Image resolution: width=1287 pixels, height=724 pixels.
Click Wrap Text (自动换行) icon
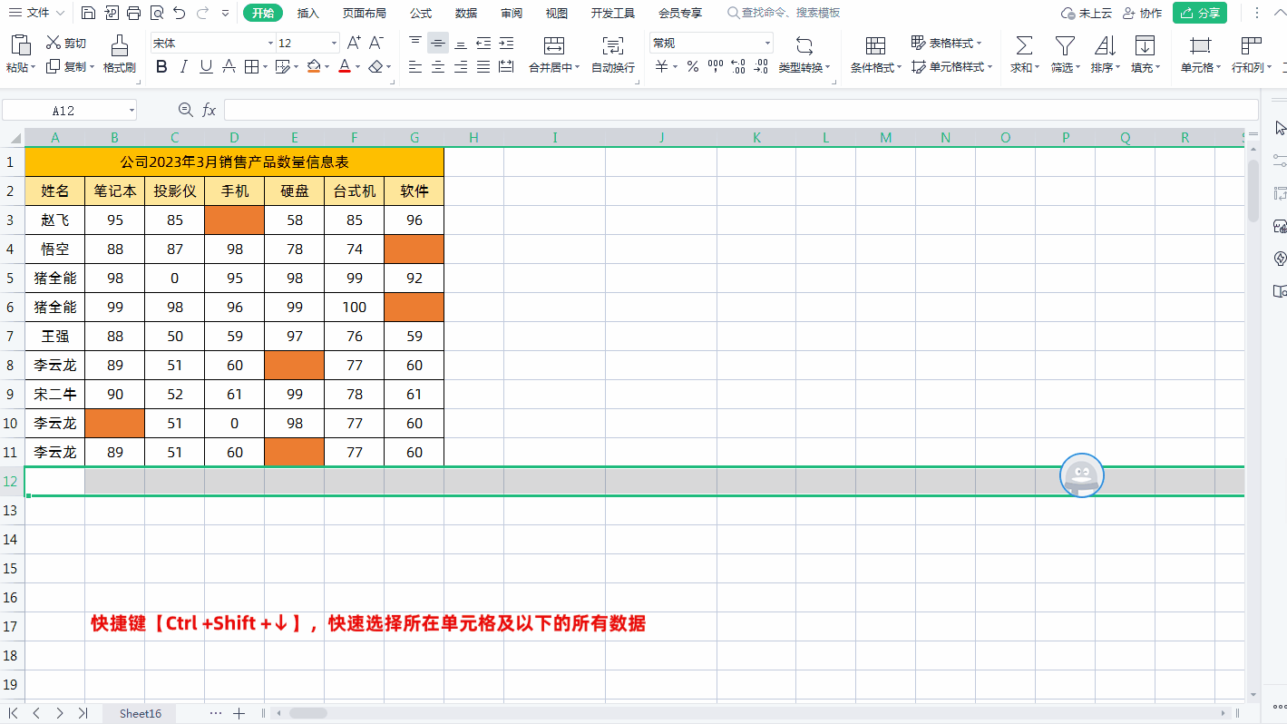point(613,45)
